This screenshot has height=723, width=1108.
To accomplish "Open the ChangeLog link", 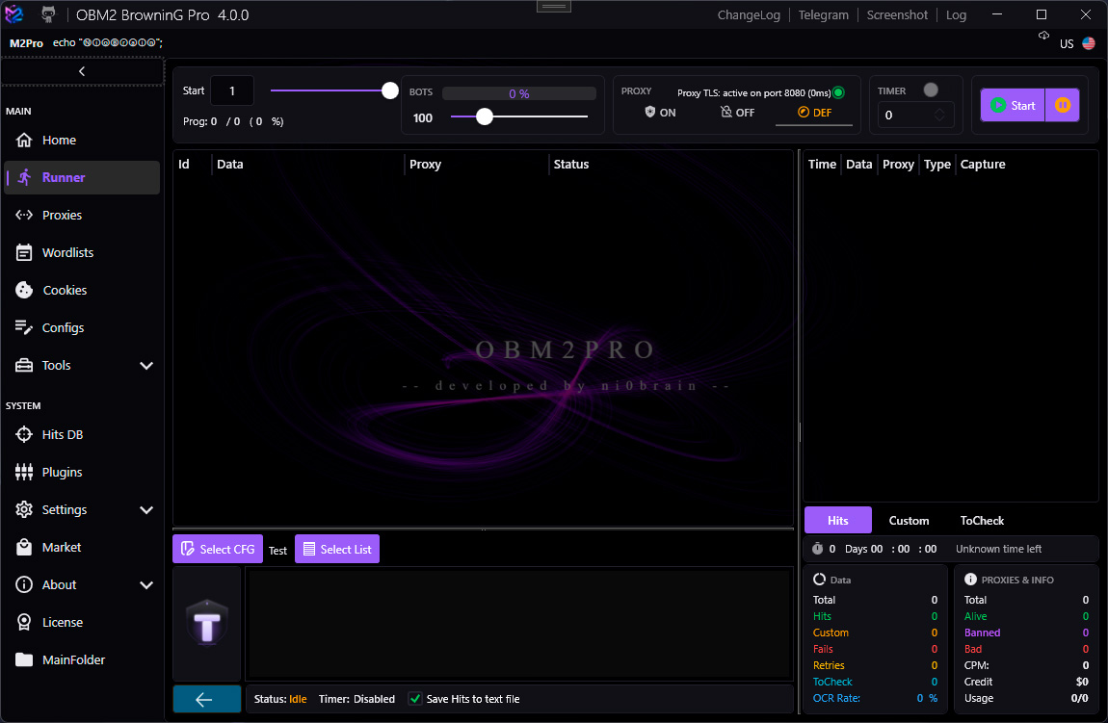I will click(749, 14).
